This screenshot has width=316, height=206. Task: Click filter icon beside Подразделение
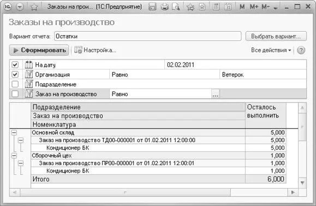[28, 84]
